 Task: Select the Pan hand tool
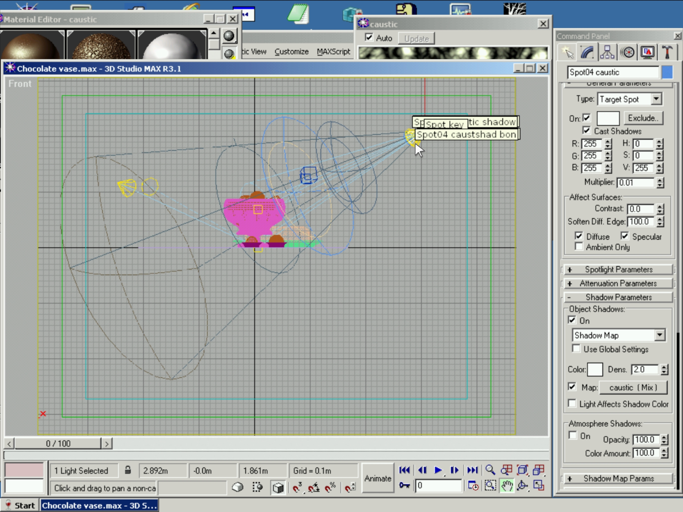[507, 486]
